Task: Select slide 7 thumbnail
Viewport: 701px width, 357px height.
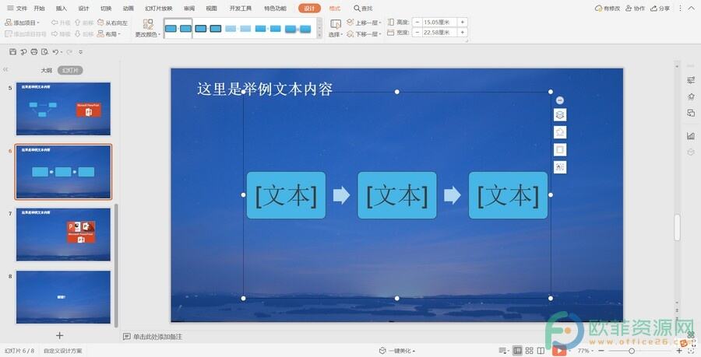Action: coord(63,234)
